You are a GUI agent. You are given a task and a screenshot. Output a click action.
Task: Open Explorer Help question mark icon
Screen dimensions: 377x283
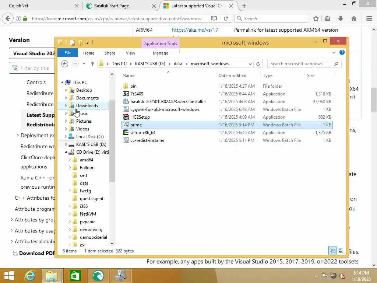342,52
